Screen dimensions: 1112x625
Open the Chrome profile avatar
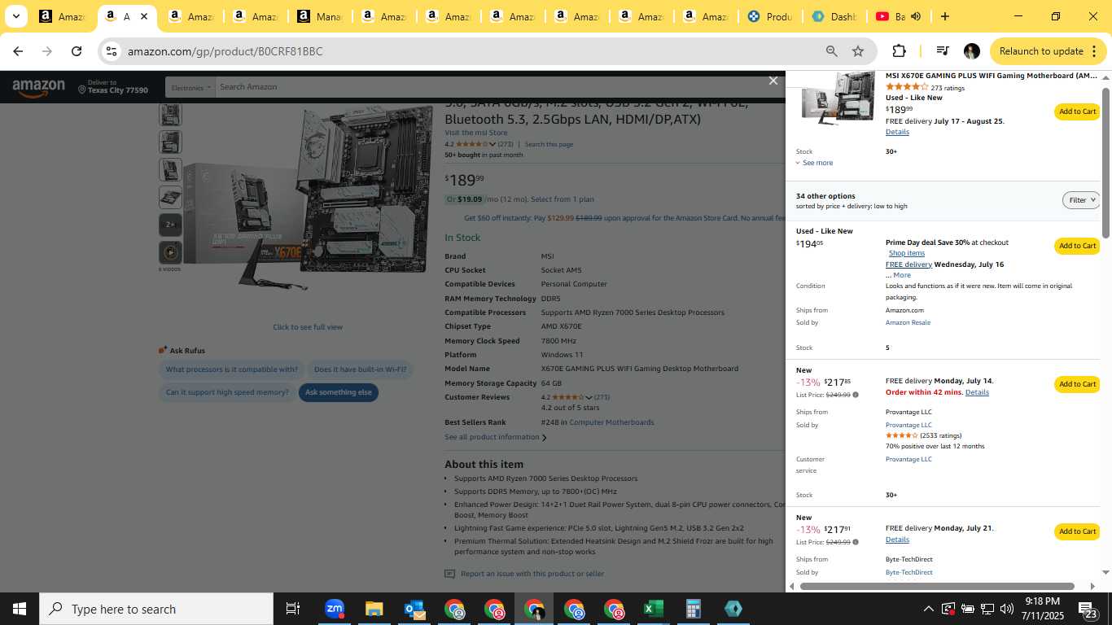tap(971, 51)
